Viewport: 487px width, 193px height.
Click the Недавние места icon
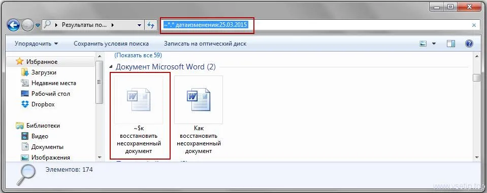pyautogui.click(x=24, y=83)
